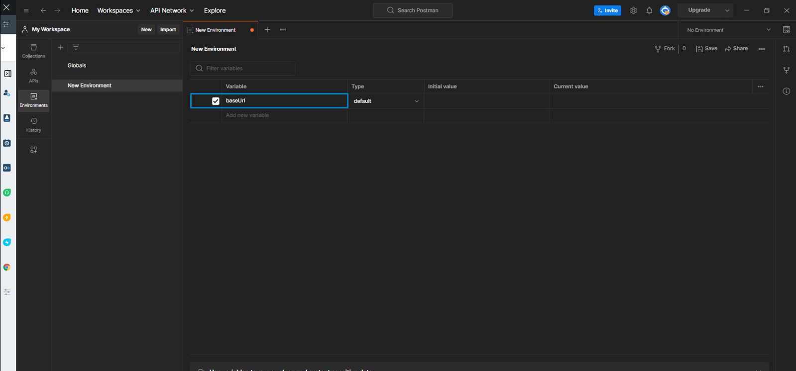The image size is (796, 371).
Task: Open the Settings gear icon
Action: pos(633,10)
